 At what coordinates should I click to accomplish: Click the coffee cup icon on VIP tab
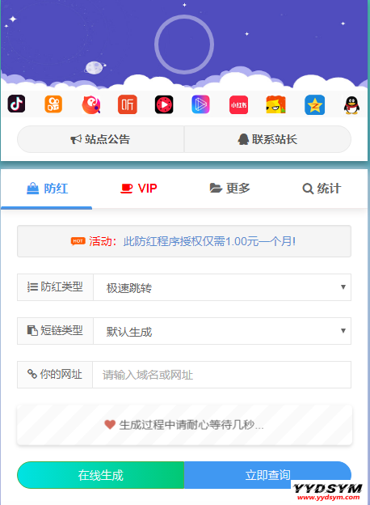coord(126,189)
